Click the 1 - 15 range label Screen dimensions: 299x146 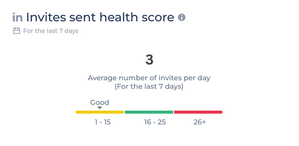click(103, 122)
